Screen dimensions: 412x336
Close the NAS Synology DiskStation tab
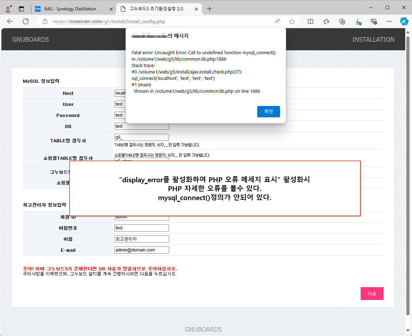(x=111, y=9)
